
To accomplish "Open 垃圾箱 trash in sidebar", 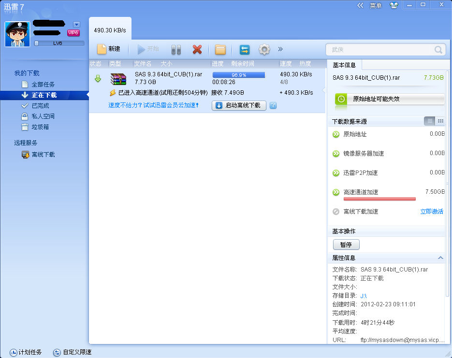I will [x=40, y=127].
